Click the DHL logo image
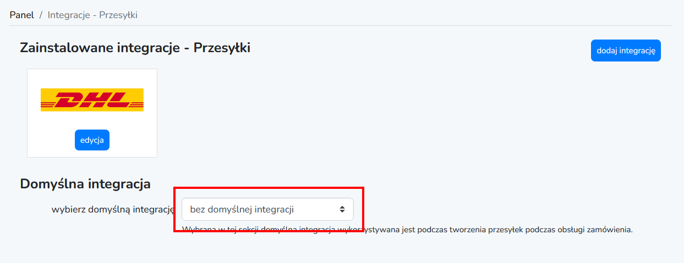The width and height of the screenshot is (684, 263). coord(92,100)
